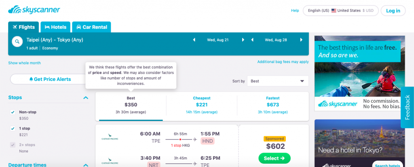Toggle the 2+ stops checkbox
The height and width of the screenshot is (167, 414).
(x=13, y=145)
